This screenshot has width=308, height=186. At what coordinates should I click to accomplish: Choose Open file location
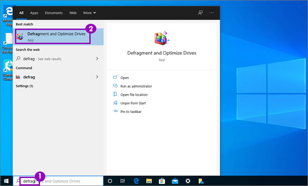pyautogui.click(x=134, y=95)
